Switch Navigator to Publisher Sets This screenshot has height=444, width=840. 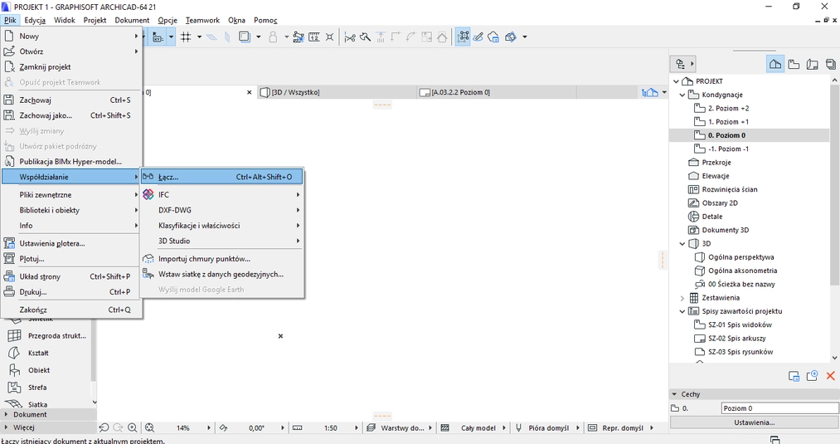point(830,64)
